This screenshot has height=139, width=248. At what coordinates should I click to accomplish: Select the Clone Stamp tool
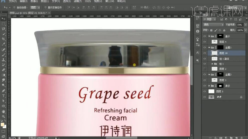click(x=3, y=60)
